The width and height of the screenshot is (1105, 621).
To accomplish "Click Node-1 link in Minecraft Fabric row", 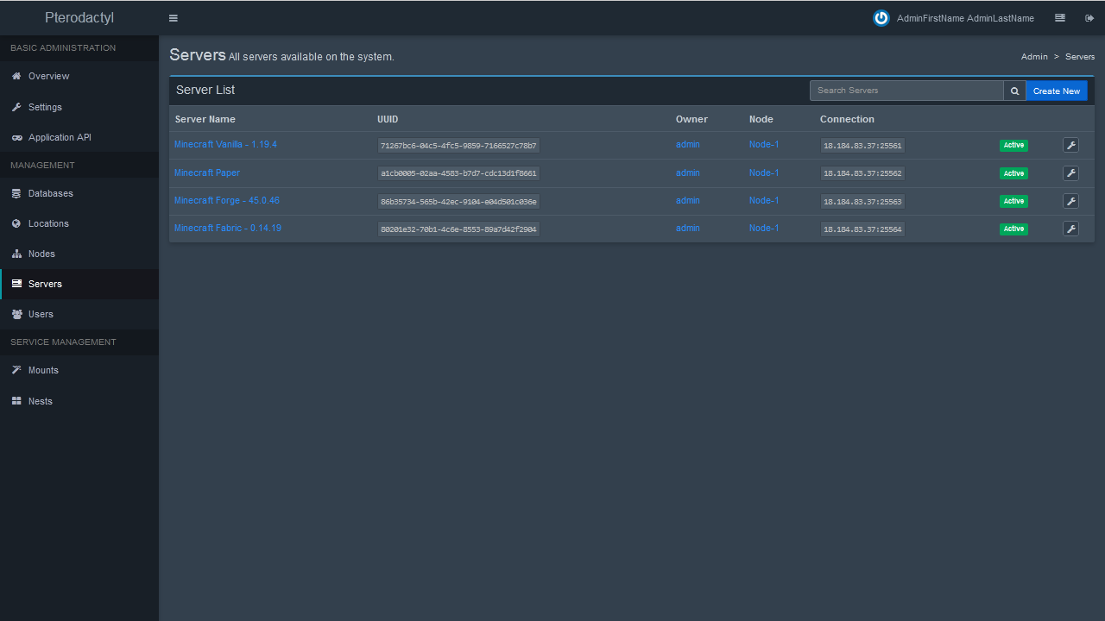I will coord(764,228).
